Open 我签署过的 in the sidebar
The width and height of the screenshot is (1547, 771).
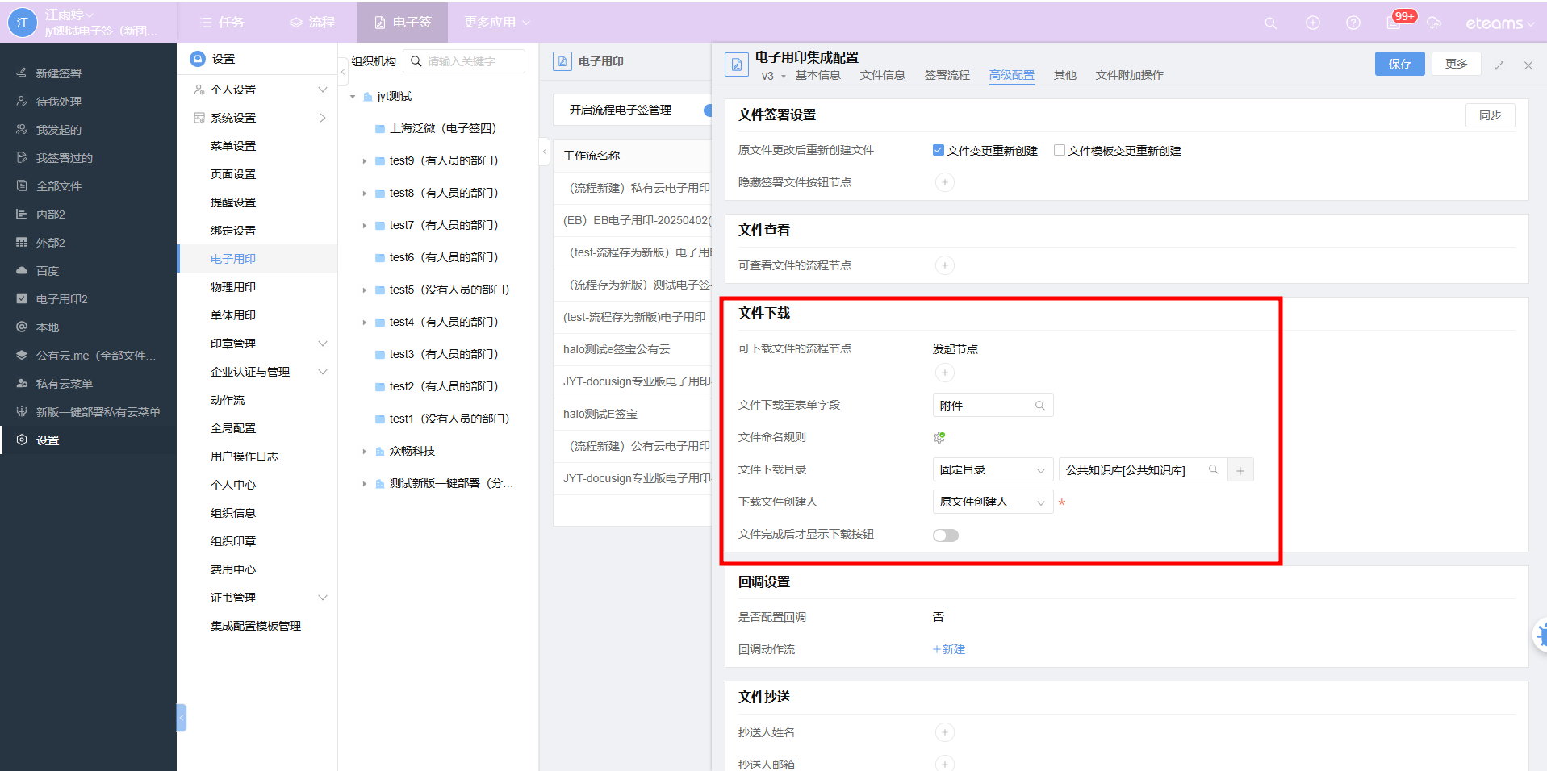(x=65, y=158)
